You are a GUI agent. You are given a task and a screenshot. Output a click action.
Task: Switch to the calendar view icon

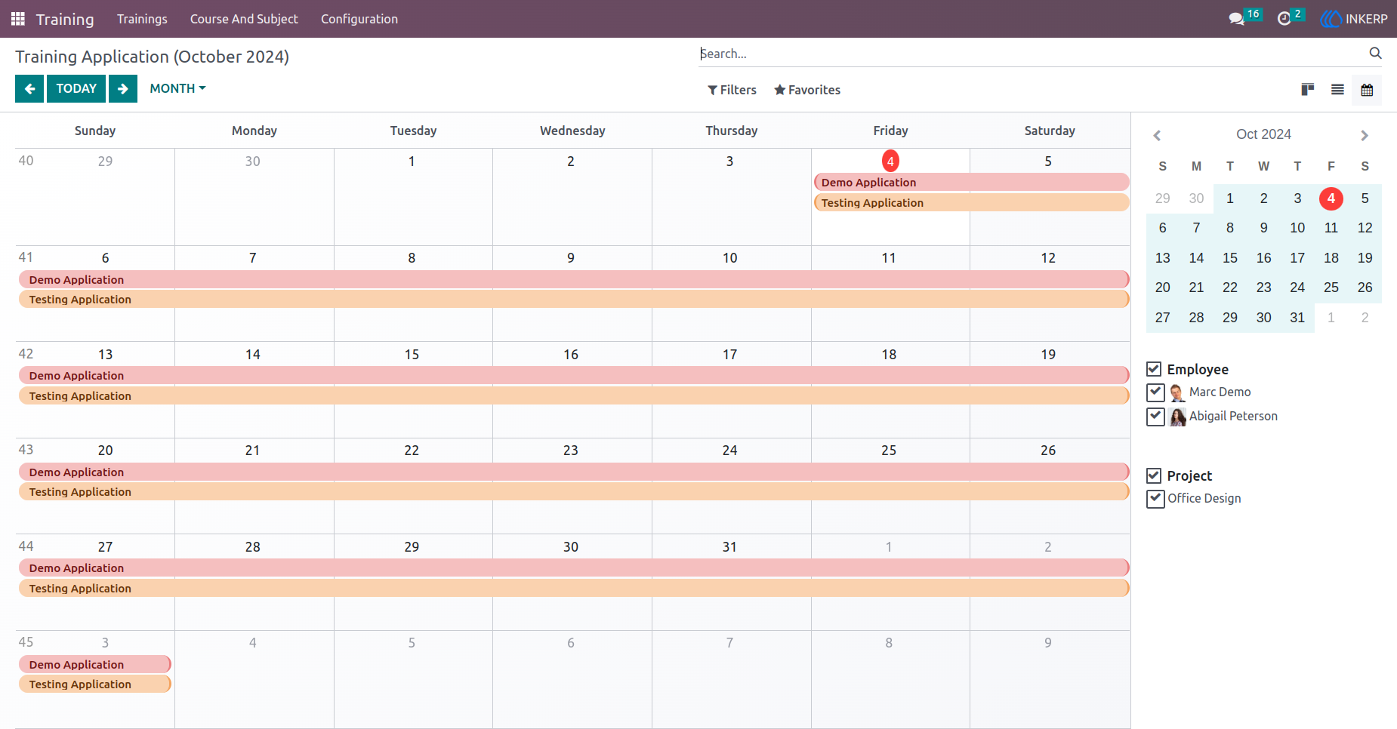pyautogui.click(x=1367, y=90)
